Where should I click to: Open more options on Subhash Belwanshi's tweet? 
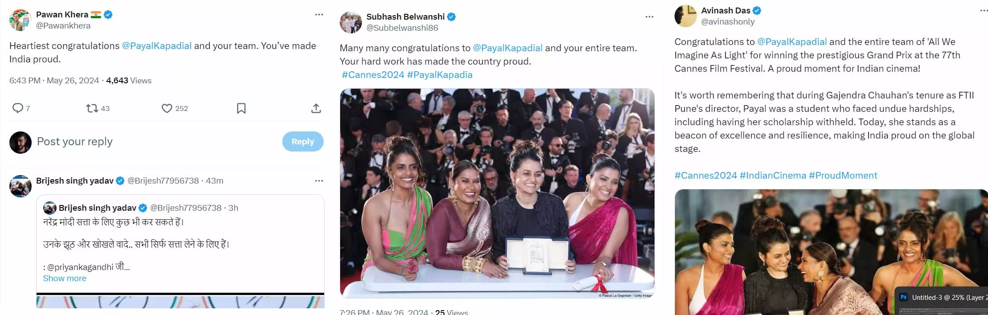click(649, 17)
